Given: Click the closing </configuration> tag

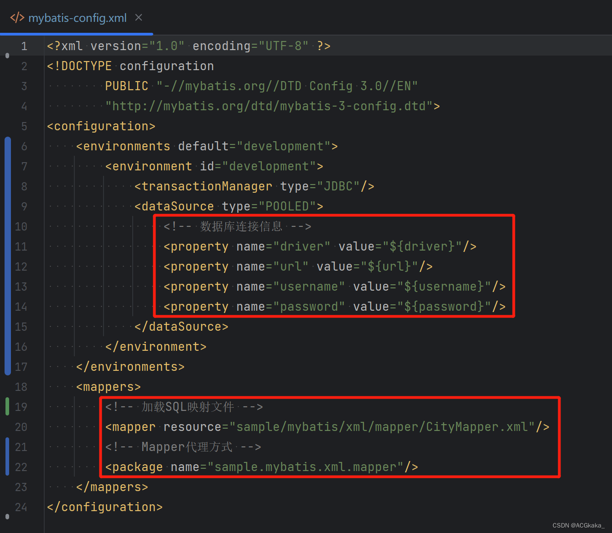Looking at the screenshot, I should pos(105,507).
